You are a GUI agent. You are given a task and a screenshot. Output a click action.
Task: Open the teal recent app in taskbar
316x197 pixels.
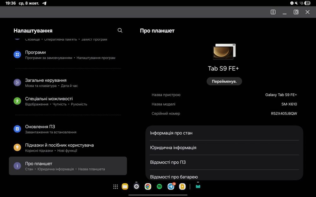tap(198, 186)
